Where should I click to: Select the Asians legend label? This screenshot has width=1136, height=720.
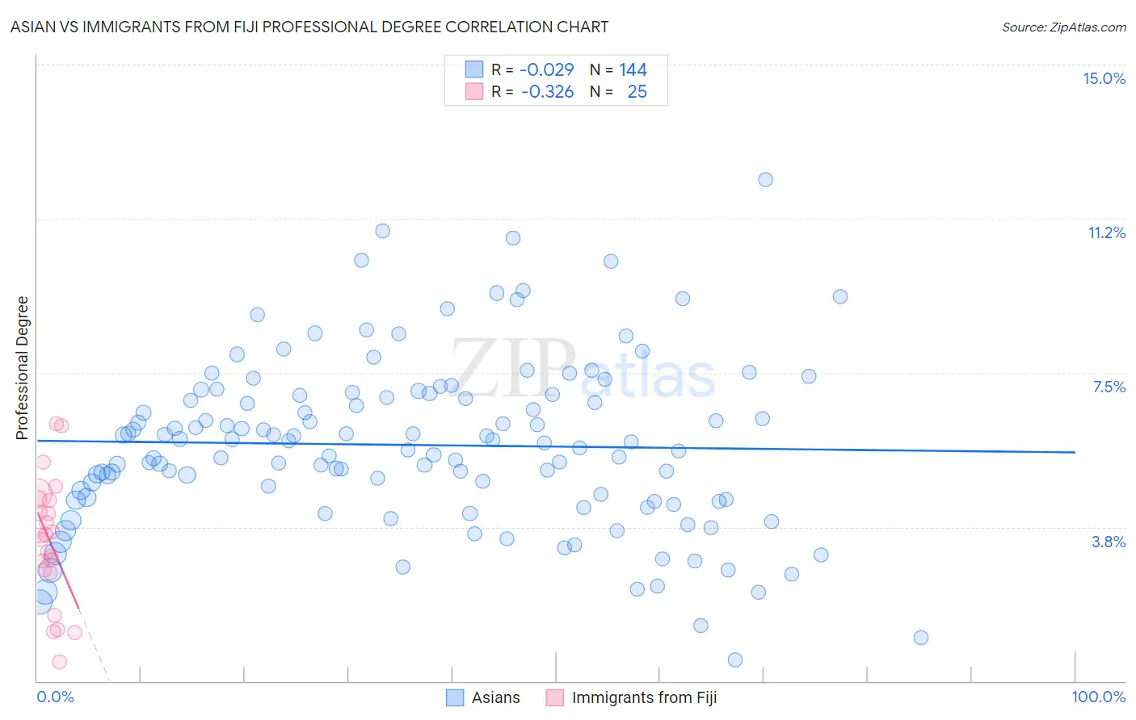click(496, 697)
